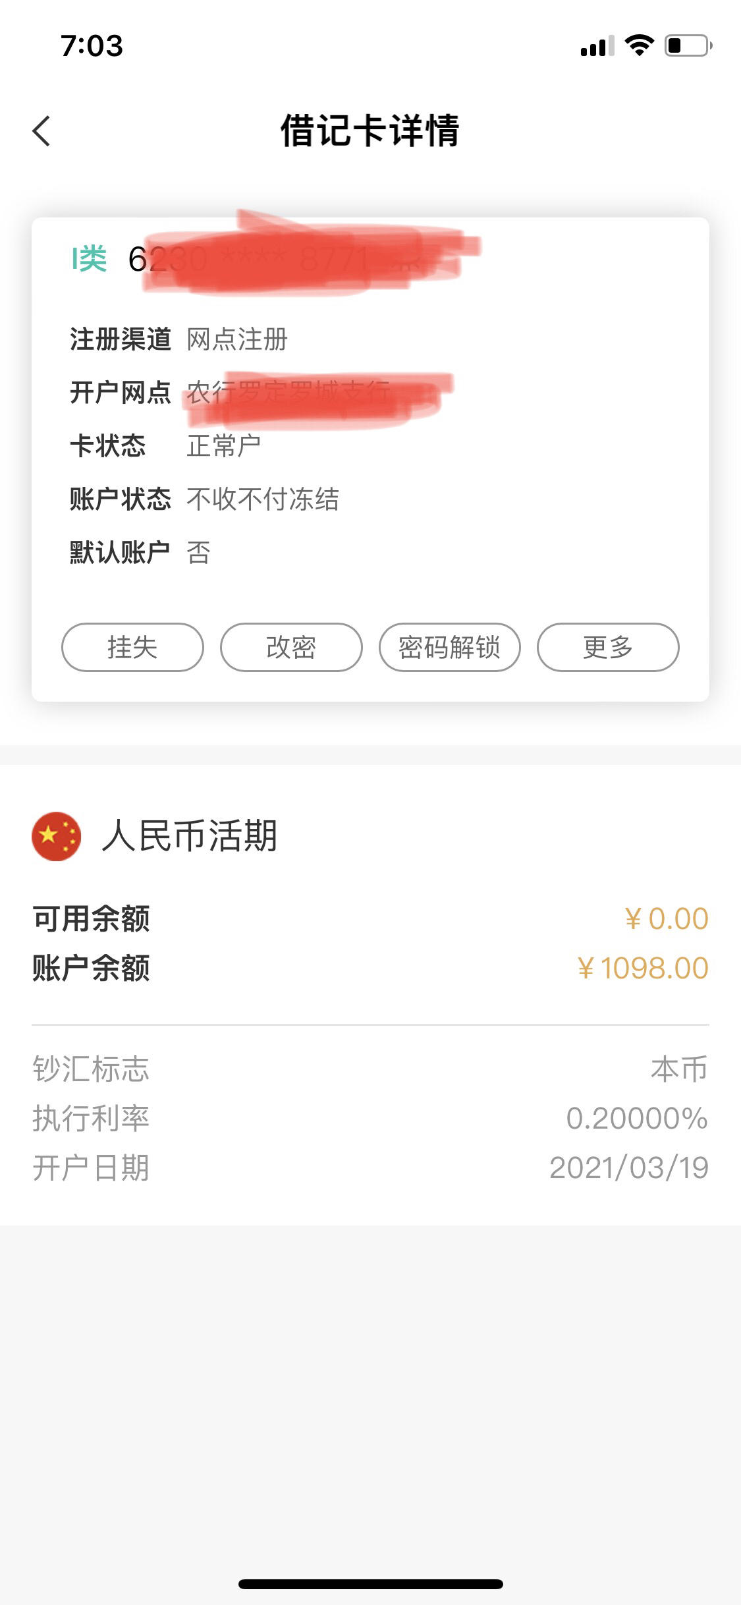Tap the 执行利率 0.20000% value
The image size is (741, 1605).
point(637,1118)
